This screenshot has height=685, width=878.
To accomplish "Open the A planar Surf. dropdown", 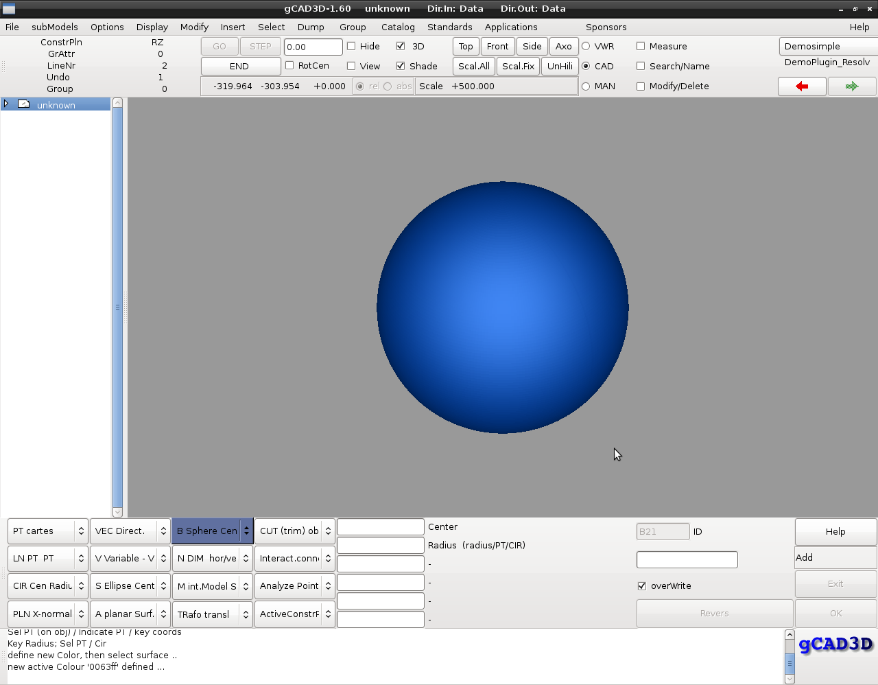I will pyautogui.click(x=130, y=614).
